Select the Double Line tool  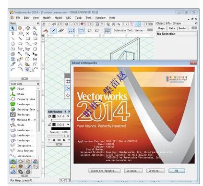pos(20,38)
